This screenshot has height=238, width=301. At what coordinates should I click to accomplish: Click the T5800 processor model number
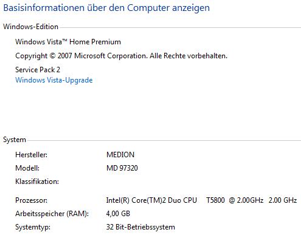(215, 200)
